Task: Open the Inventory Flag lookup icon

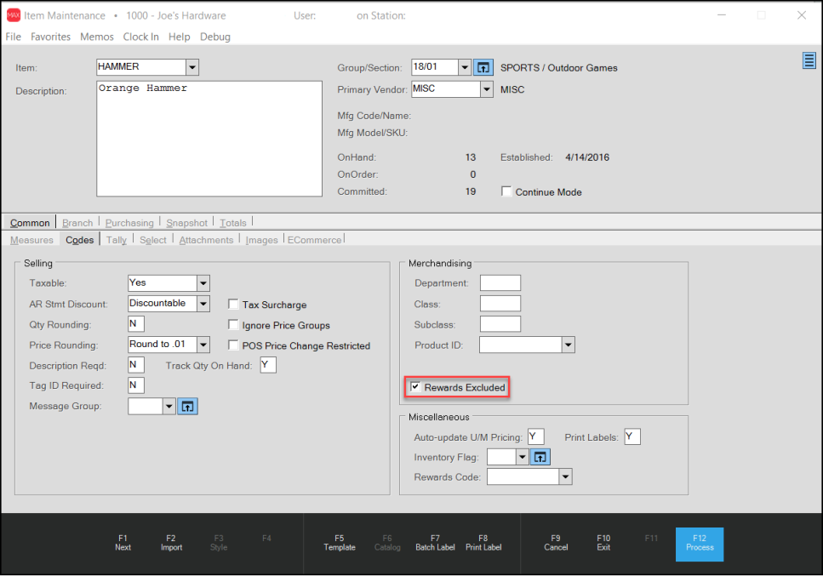Action: [540, 457]
